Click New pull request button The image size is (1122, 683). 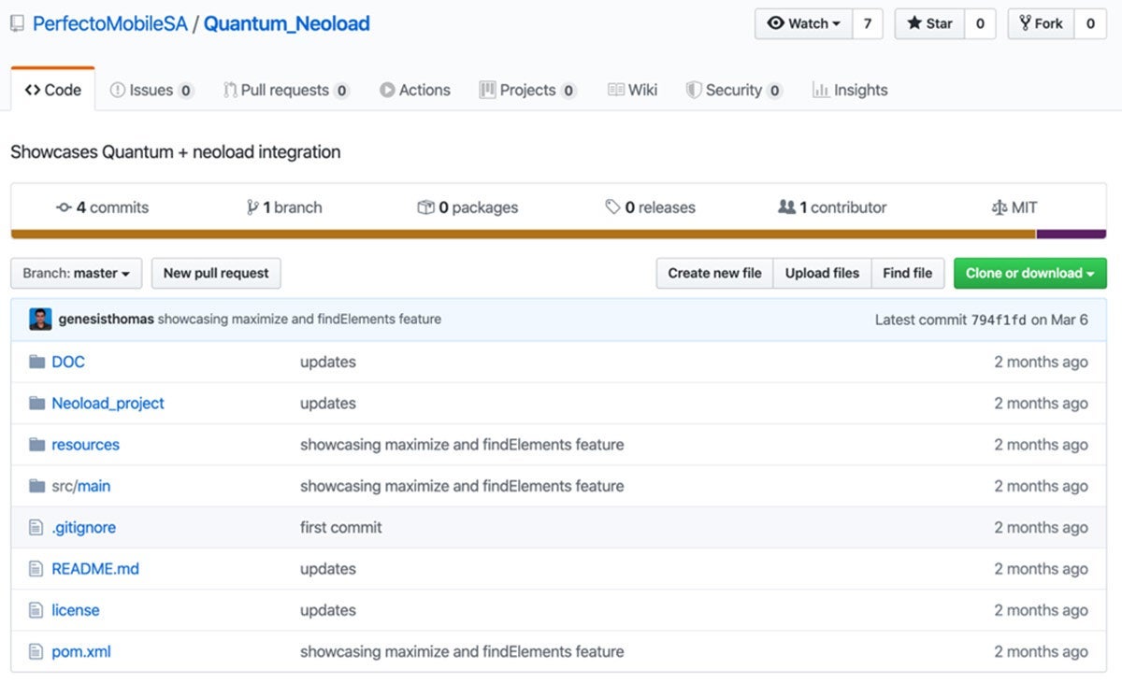click(216, 273)
